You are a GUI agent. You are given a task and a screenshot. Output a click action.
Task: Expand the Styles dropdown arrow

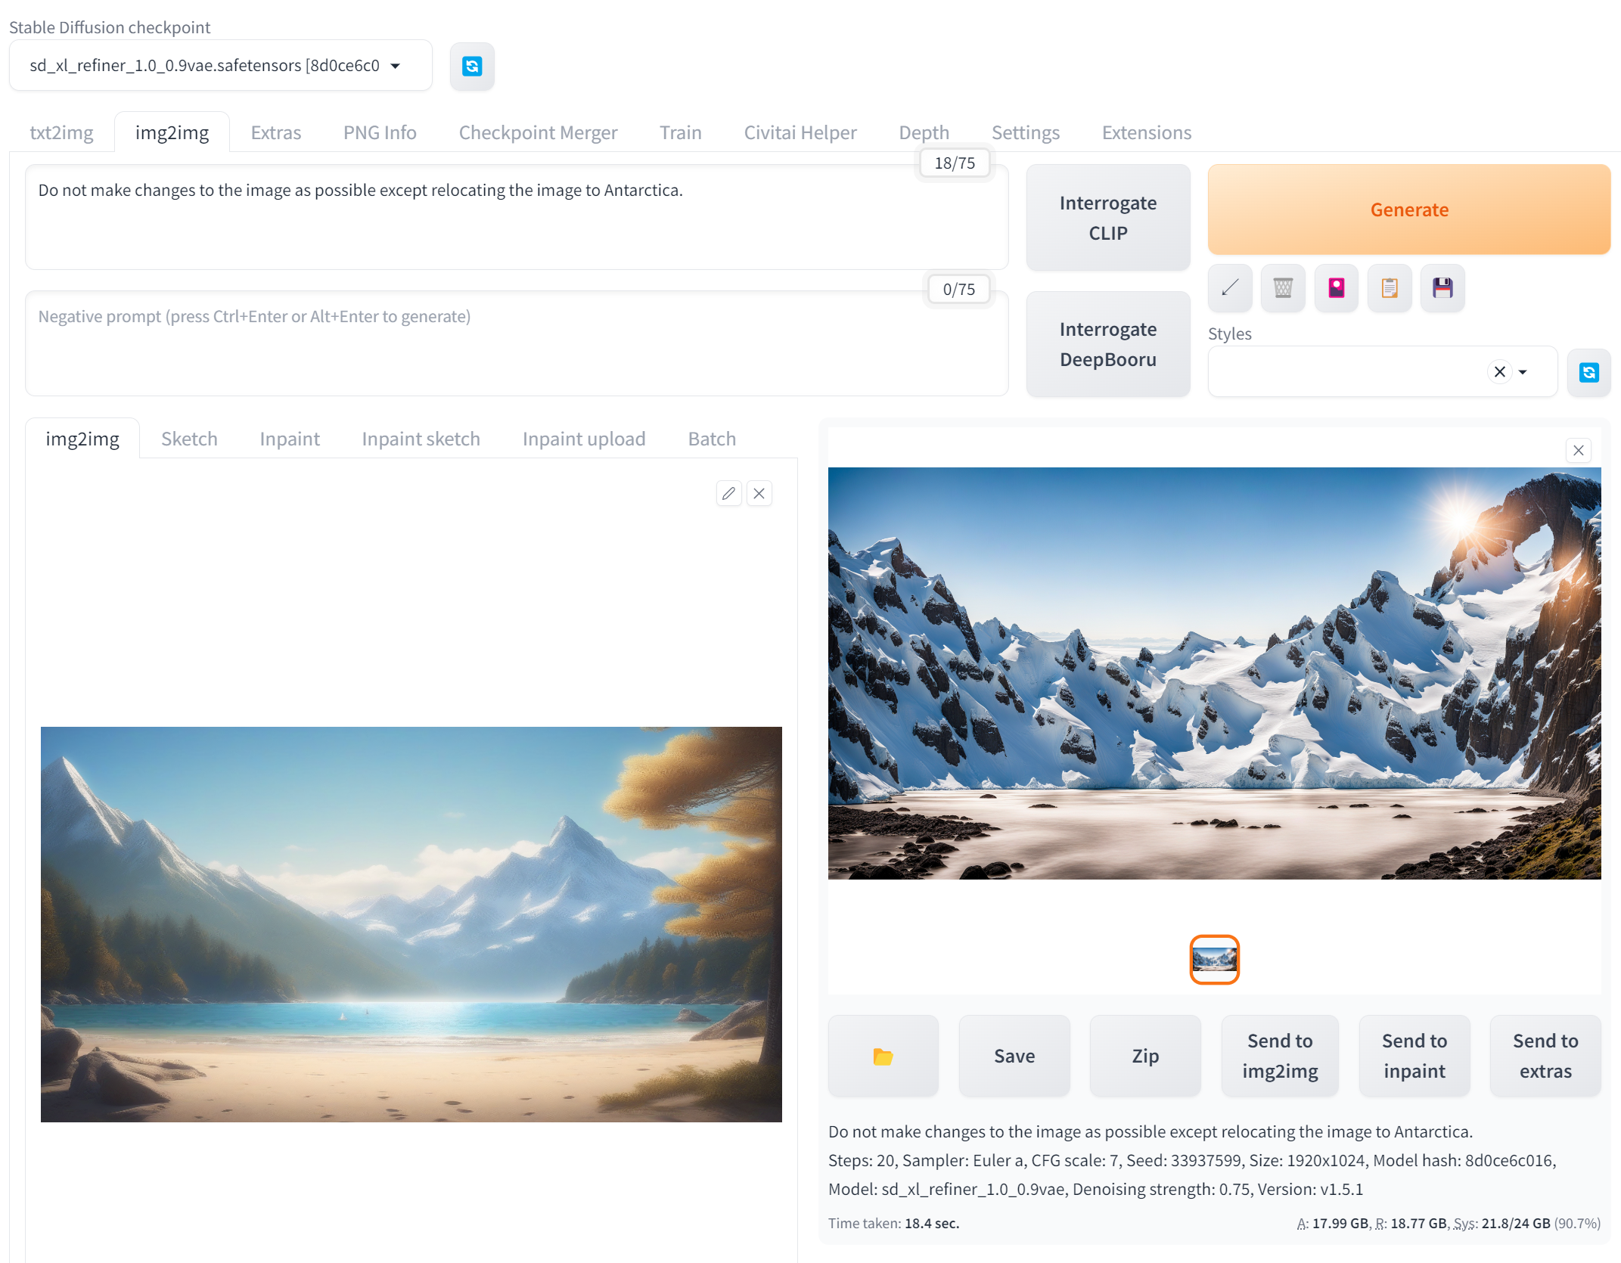point(1523,372)
